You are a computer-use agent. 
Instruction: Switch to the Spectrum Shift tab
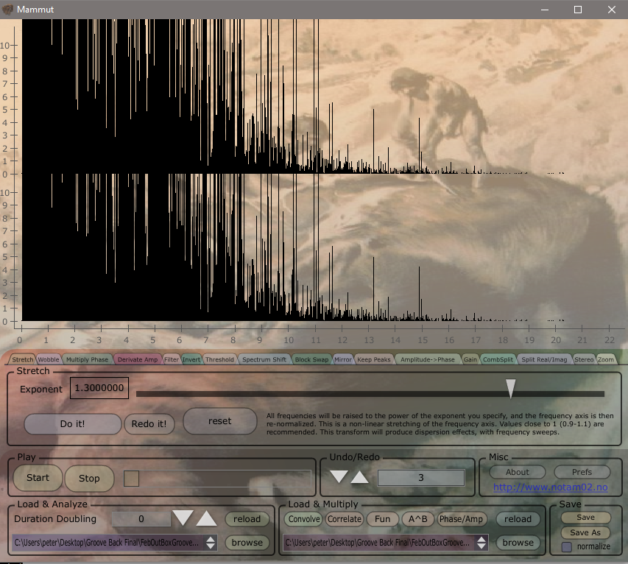tap(264, 359)
